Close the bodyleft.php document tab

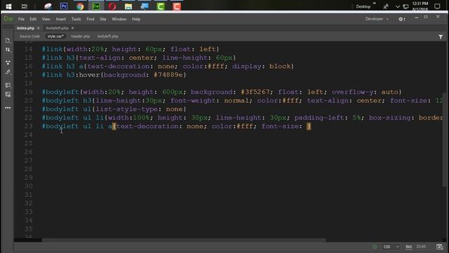click(x=72, y=28)
